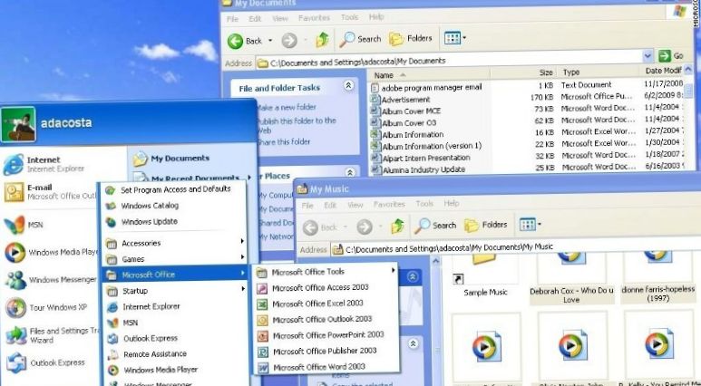Collapse the File and Folder Tasks panel
Viewport: 701px width, 386px height.
click(x=348, y=85)
